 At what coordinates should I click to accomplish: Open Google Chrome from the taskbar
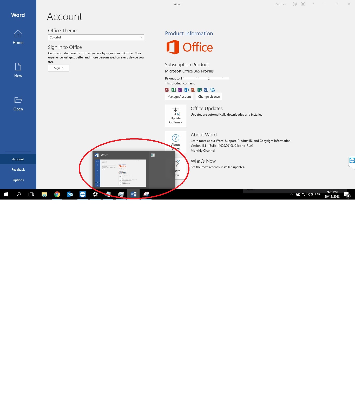[x=57, y=194]
